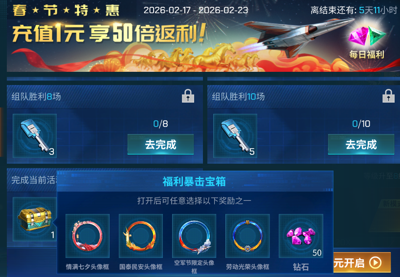The height and width of the screenshot is (277, 400).
Task: Choose the 国泰民安头像框 reward
Action: point(141,236)
